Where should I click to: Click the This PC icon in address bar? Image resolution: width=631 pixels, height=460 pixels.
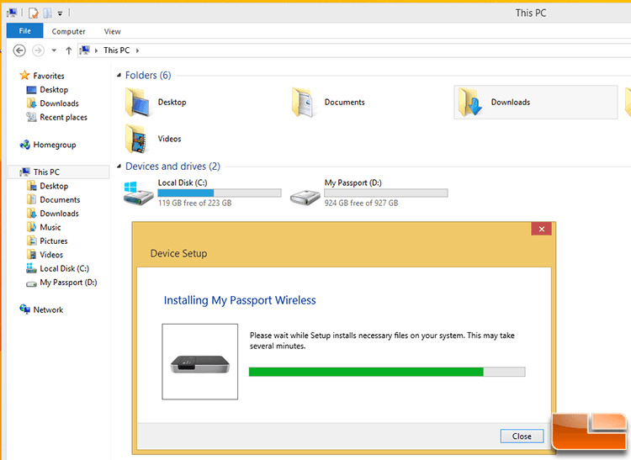[84, 50]
